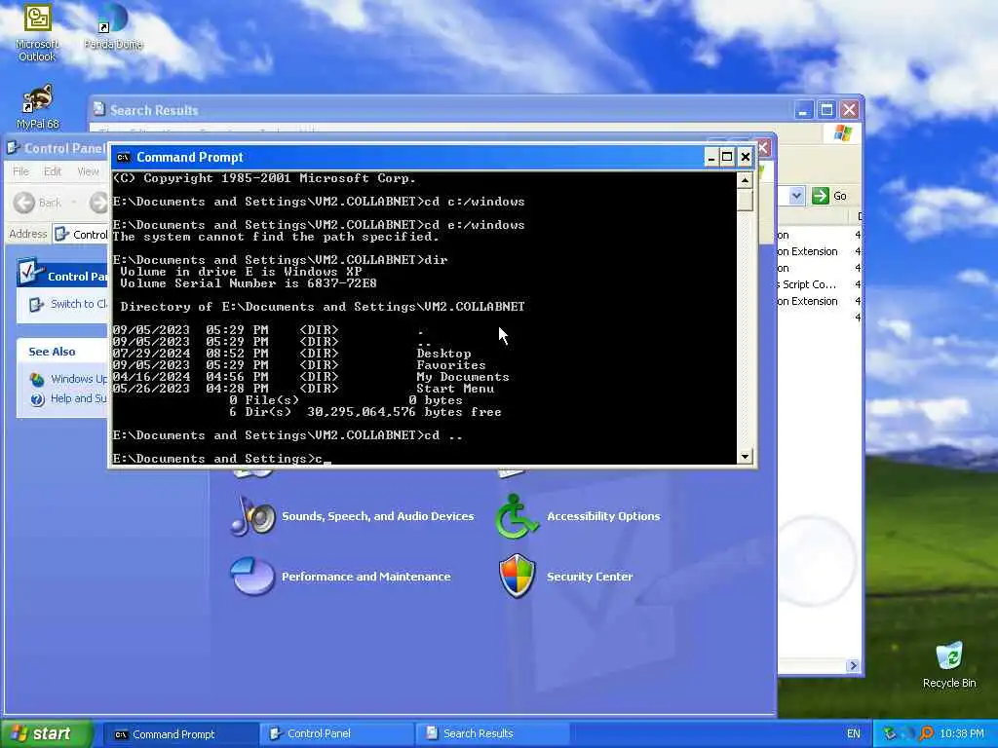Open the Performance and Maintenance link
This screenshot has height=748, width=998.
[366, 577]
